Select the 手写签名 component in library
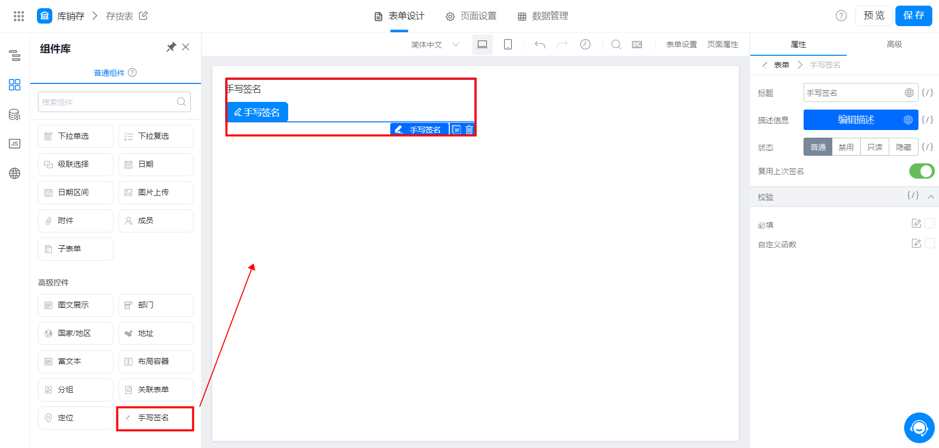This screenshot has height=448, width=939. [156, 418]
